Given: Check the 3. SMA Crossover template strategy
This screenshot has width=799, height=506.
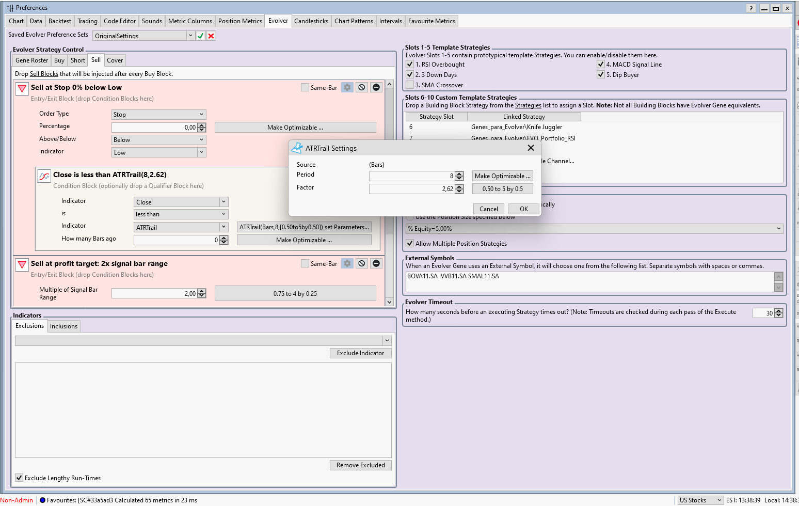Looking at the screenshot, I should (x=410, y=85).
